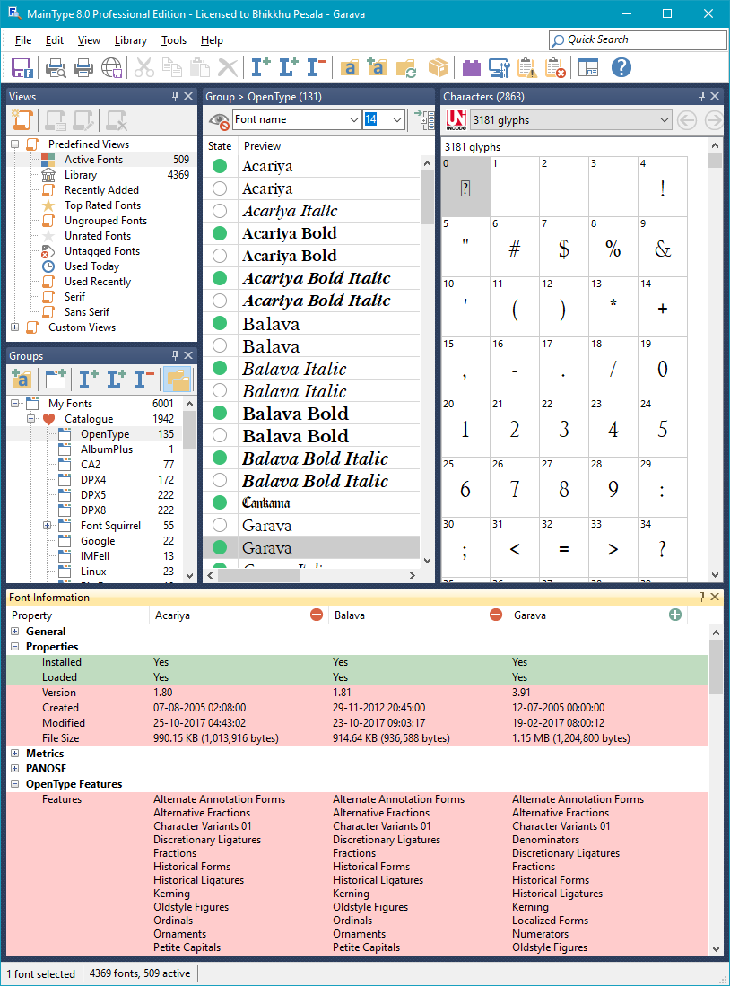Open the 3181 glyphs dropdown
The image size is (730, 986).
pos(664,119)
